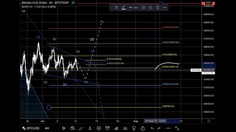
Task: Click the yellow (2) wave label
Action: [92, 39]
